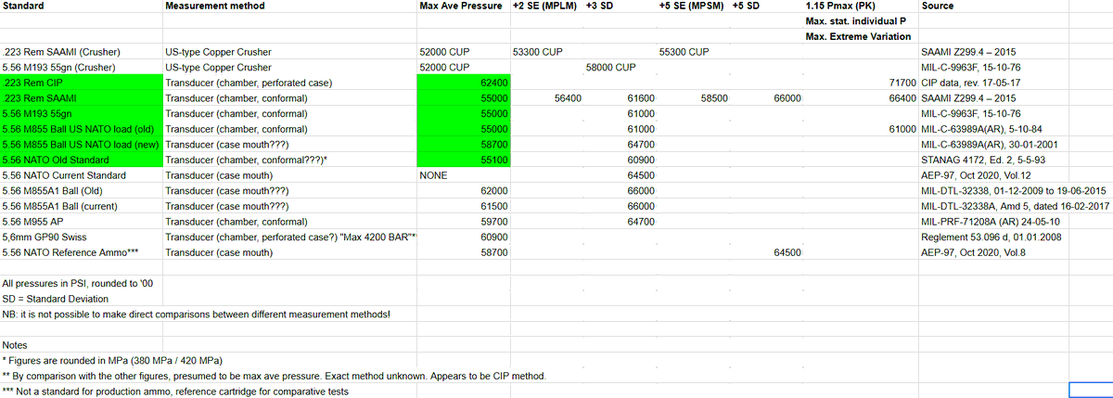Select the '+2 SE (MPLM)' header

545,6
